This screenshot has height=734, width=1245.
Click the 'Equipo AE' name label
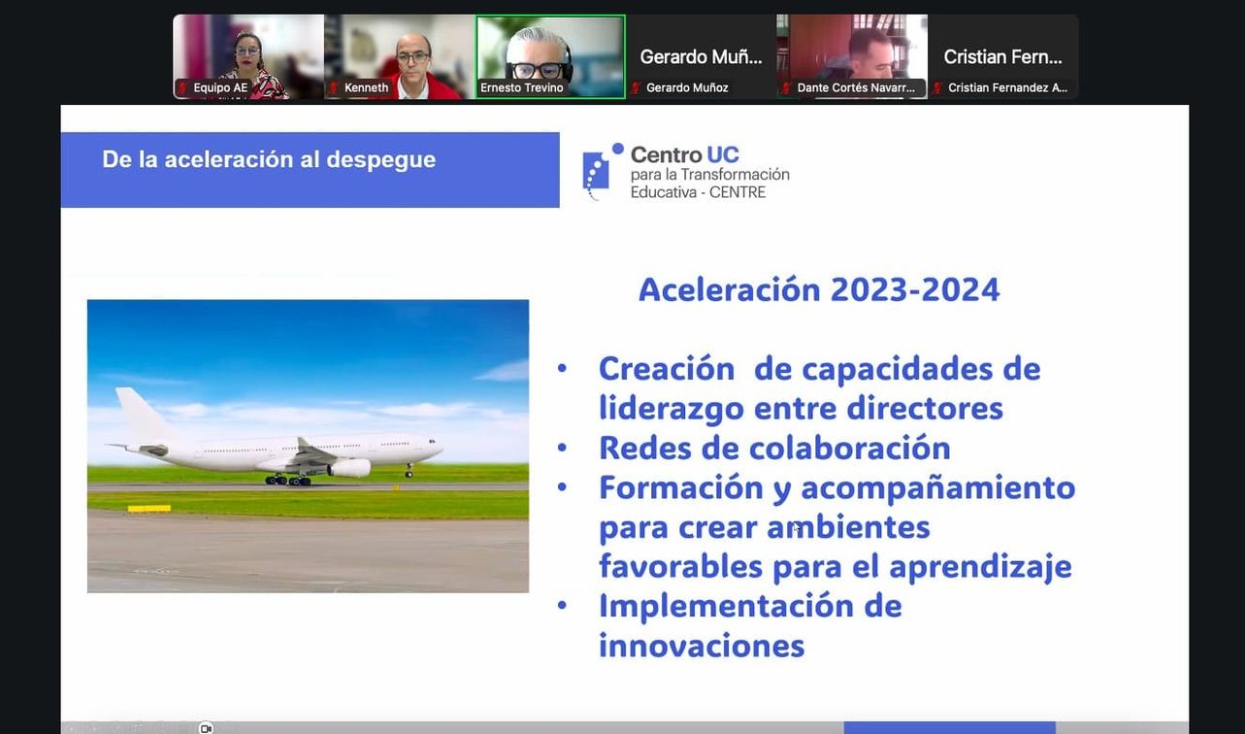coord(220,88)
